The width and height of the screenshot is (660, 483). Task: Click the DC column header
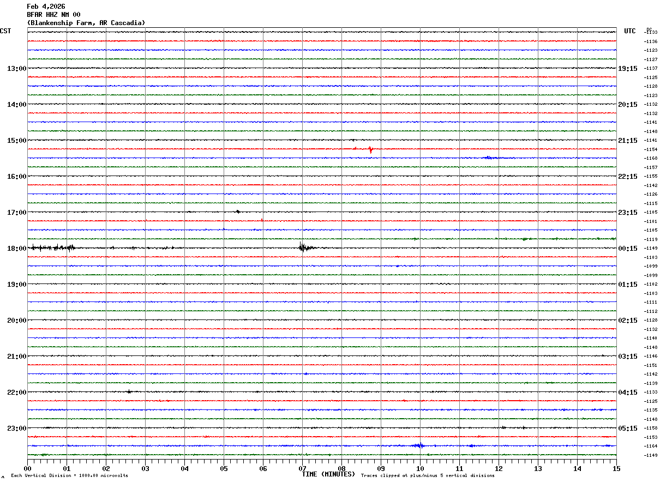(649, 29)
